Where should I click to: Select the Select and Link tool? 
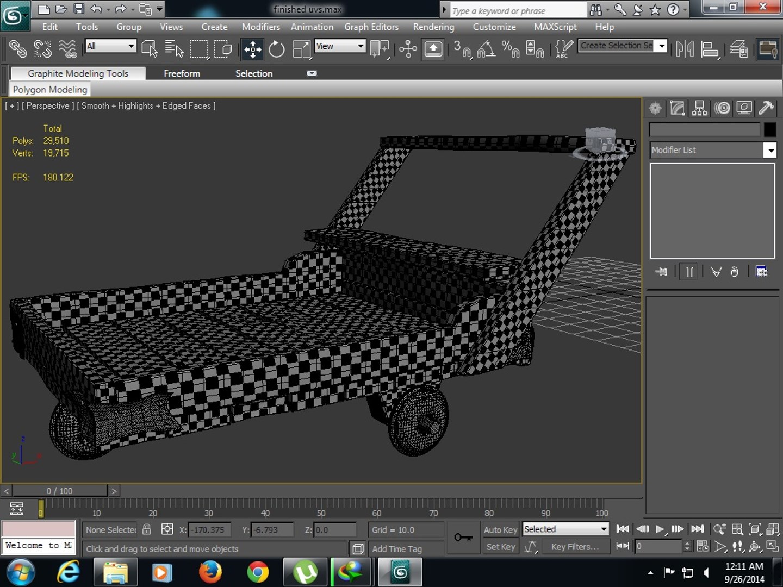tap(18, 49)
